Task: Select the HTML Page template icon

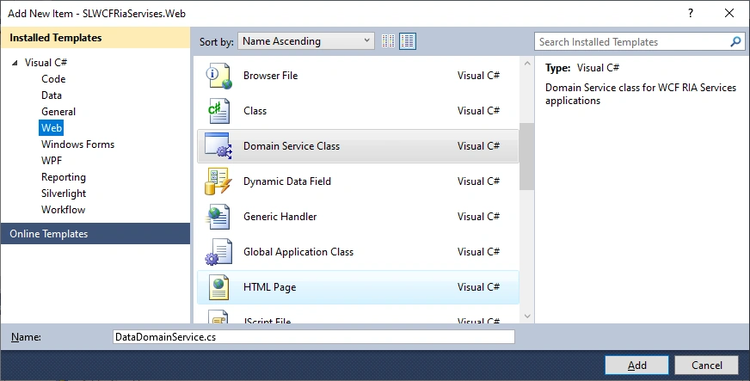Action: (218, 287)
